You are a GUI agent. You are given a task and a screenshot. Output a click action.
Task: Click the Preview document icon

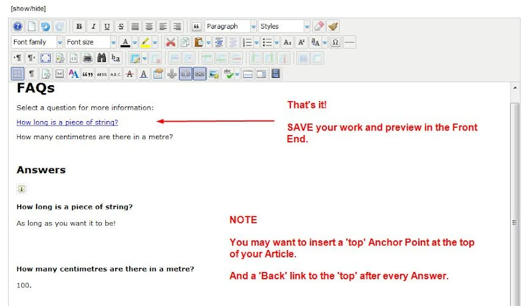(60, 58)
